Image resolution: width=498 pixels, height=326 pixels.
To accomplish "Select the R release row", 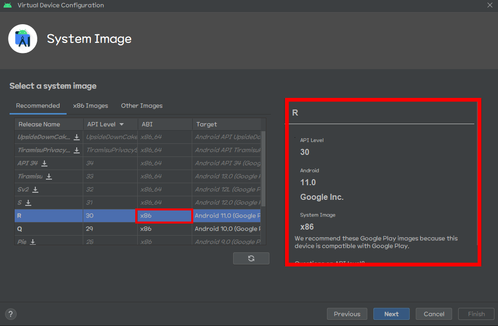I will pyautogui.click(x=138, y=216).
